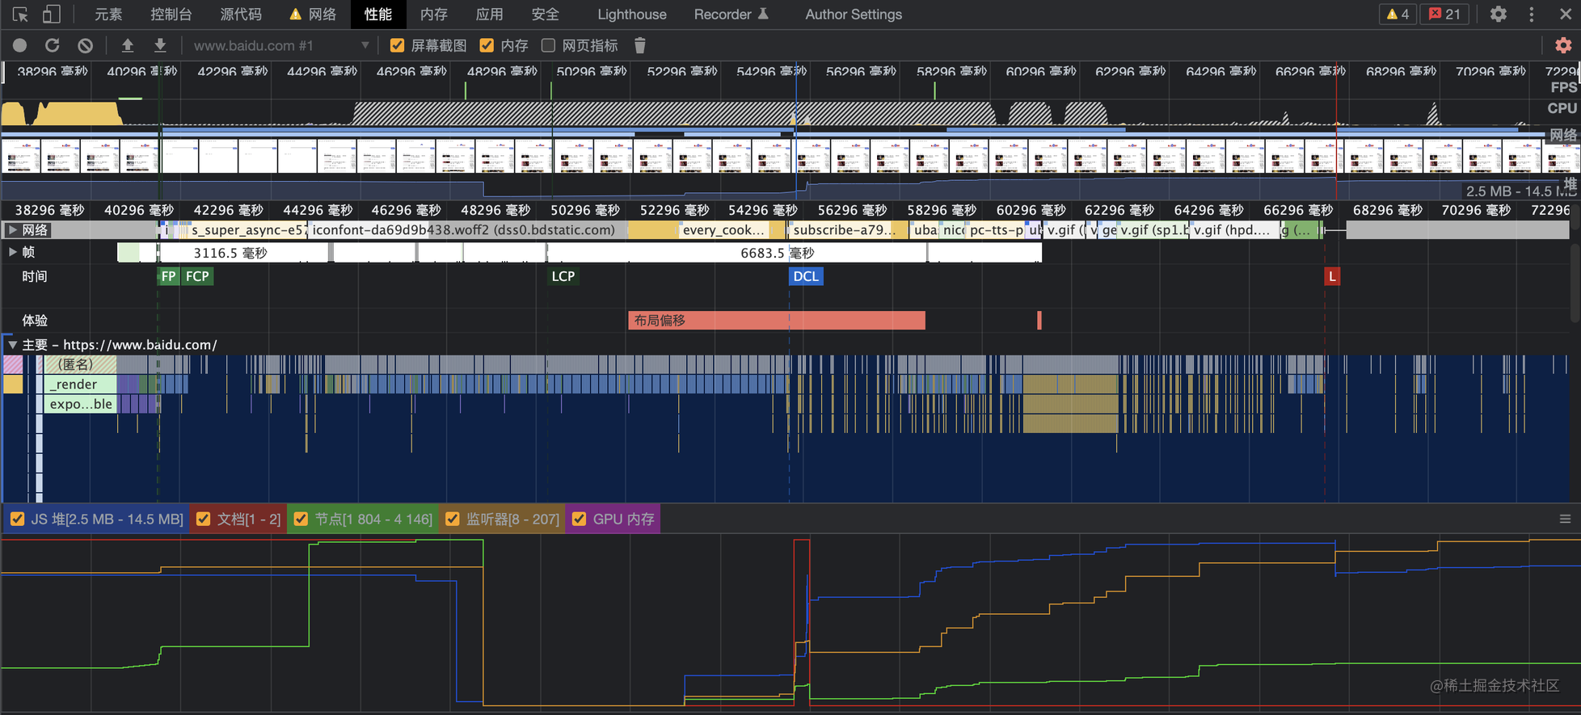
Task: Click the first screenshot thumbnail in filmstrip
Action: click(x=21, y=157)
